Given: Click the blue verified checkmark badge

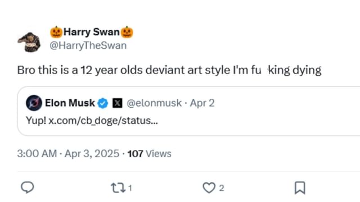Looking at the screenshot, I should click(102, 103).
